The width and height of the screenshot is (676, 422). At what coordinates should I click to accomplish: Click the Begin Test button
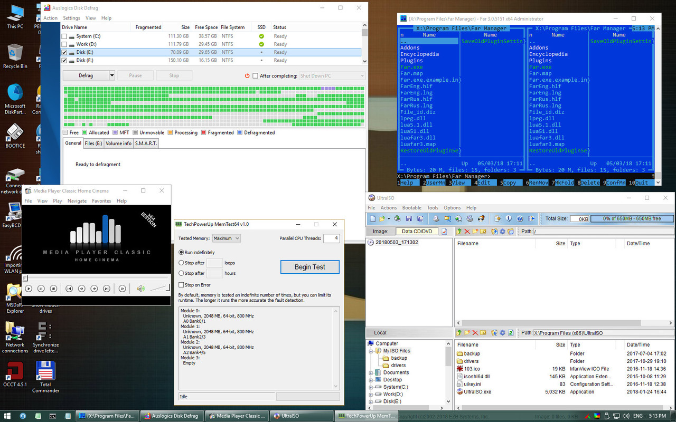309,267
